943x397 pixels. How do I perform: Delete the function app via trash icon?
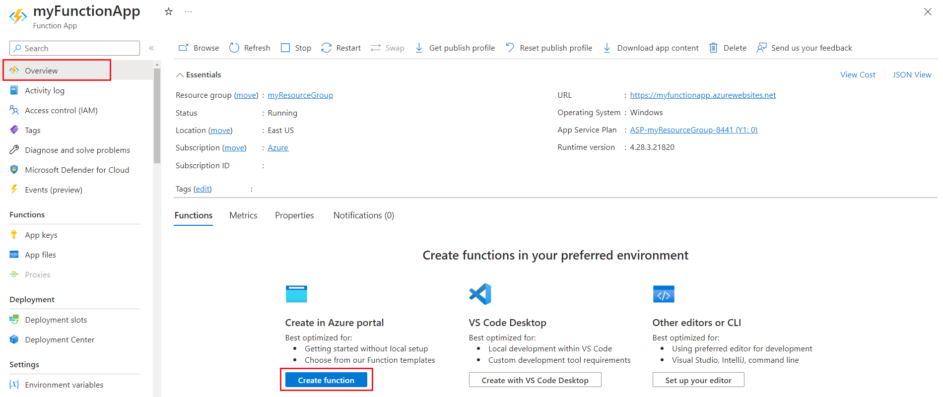713,48
